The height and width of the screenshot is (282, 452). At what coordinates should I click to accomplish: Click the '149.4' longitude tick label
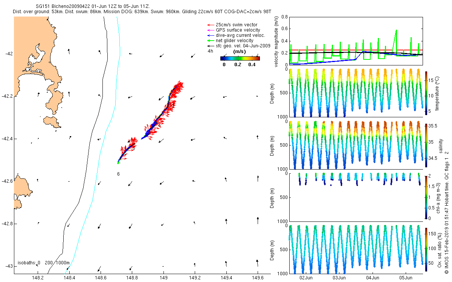(226, 278)
